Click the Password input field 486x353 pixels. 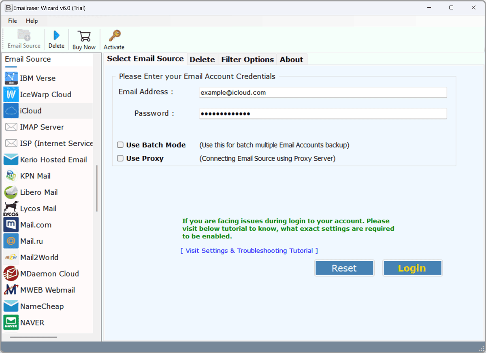click(323, 114)
